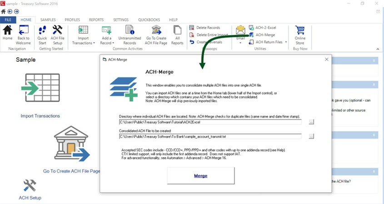The width and height of the screenshot is (384, 204).
Task: Select ACH-2-Excel utility
Action: pyautogui.click(x=265, y=28)
